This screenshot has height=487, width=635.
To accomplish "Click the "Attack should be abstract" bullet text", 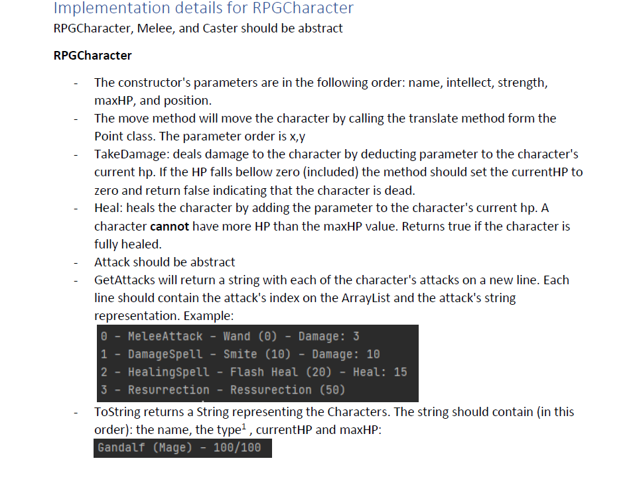I will [165, 262].
